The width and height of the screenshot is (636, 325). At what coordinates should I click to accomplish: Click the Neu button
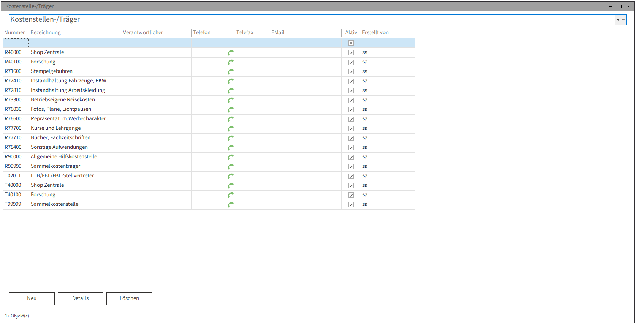(x=32, y=299)
